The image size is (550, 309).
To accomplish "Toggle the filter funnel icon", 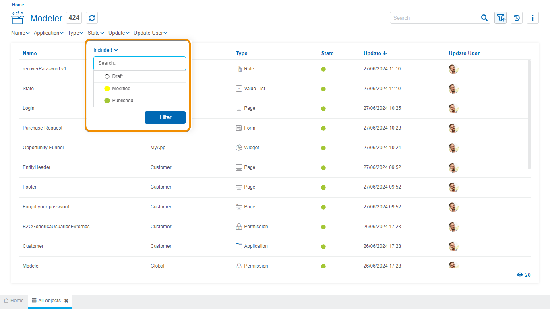I will pos(500,18).
